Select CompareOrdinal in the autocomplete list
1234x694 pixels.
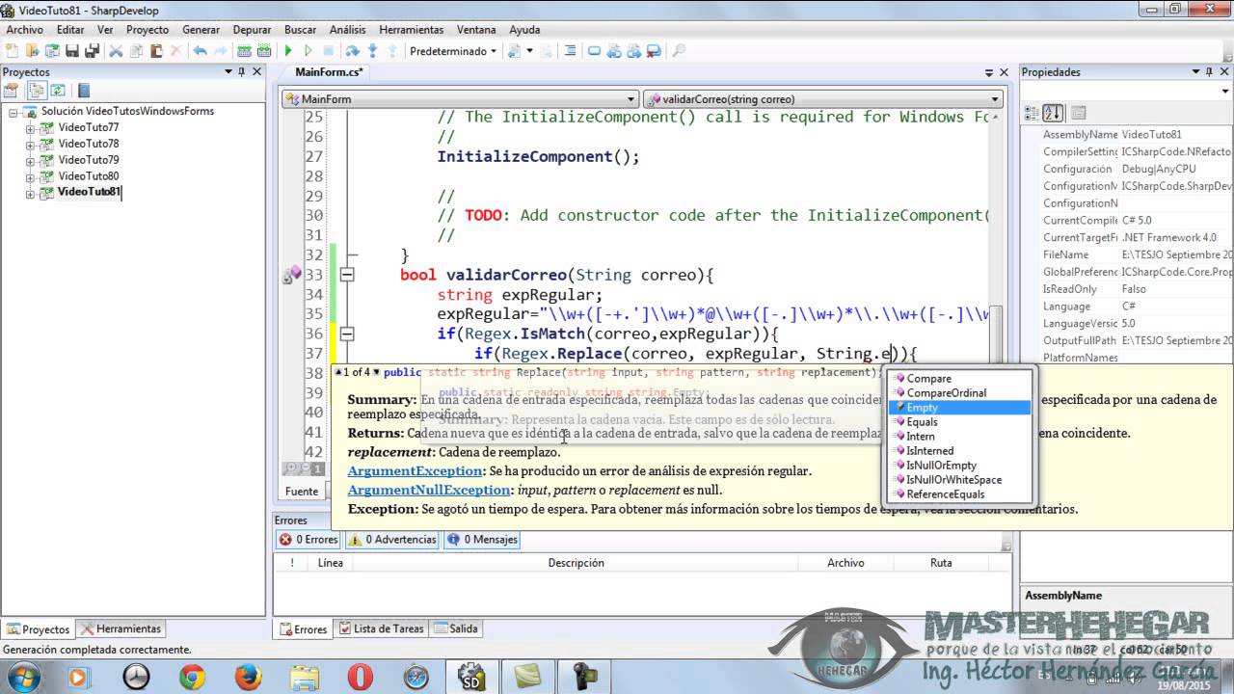pos(959,393)
